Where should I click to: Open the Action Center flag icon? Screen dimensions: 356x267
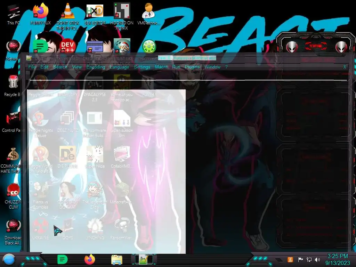[300, 259]
